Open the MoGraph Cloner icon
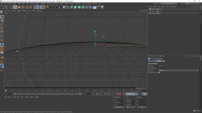Screen dimensions: 202x113 (x=83, y=7)
